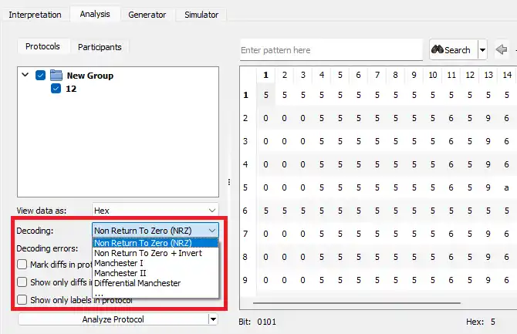Open the Participants tab

pyautogui.click(x=100, y=47)
